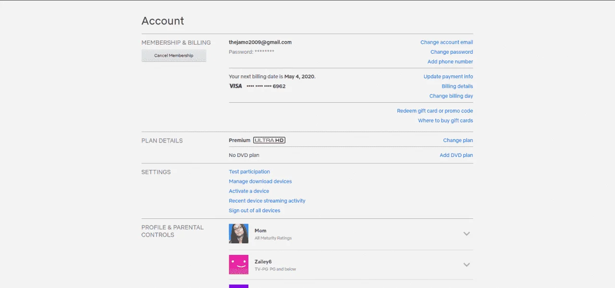Click the Zailey6 pink smiley avatar
Screen dimensions: 615x288
[x=239, y=264]
